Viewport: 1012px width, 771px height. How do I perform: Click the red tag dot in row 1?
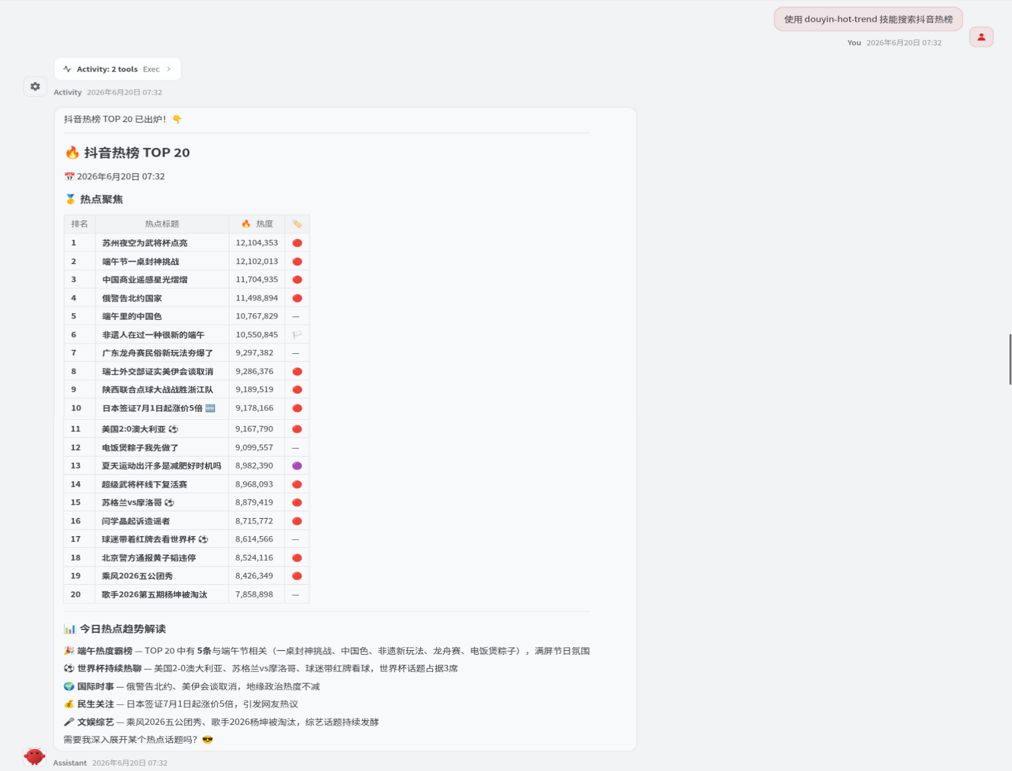pyautogui.click(x=297, y=243)
